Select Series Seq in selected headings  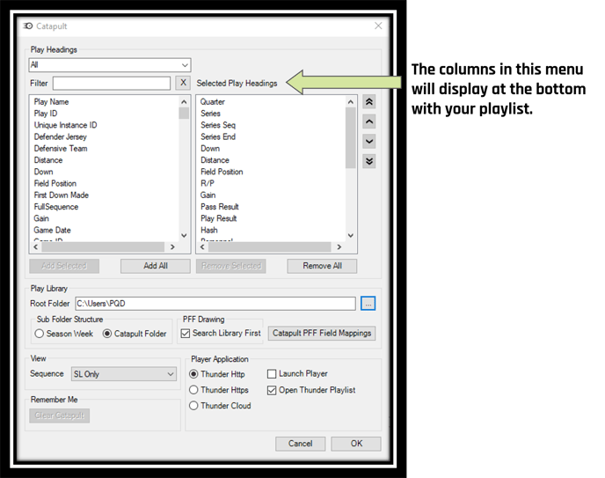point(218,125)
